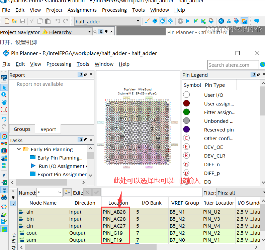This screenshot has width=265, height=250.
Task: Open the Processing menu in Pin Planner
Action: 59,64
